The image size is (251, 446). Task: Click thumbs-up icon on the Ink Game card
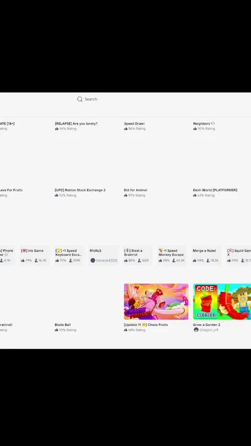click(x=23, y=260)
